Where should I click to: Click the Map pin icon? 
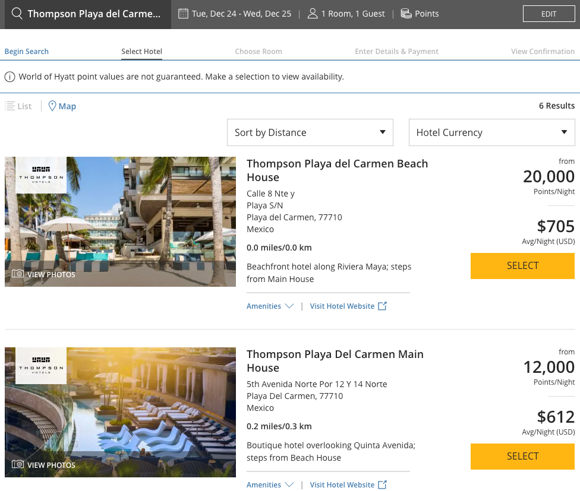click(x=52, y=106)
